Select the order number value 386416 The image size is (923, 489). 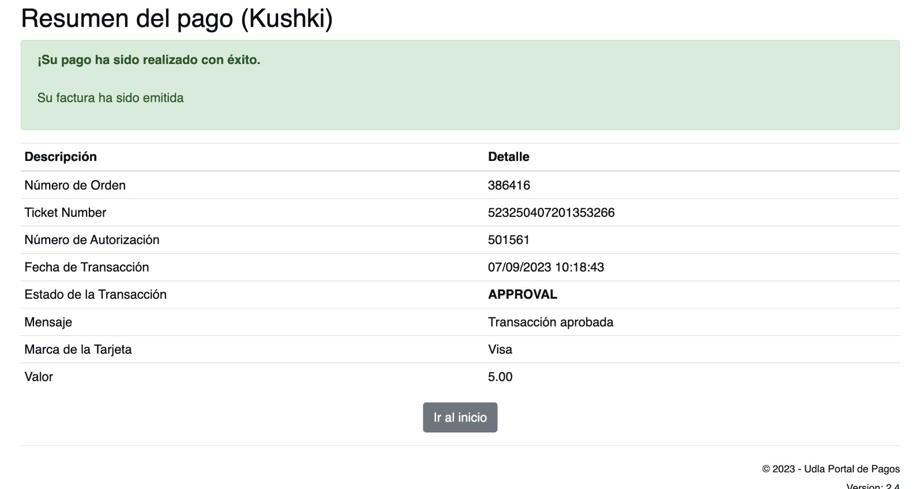tap(509, 185)
